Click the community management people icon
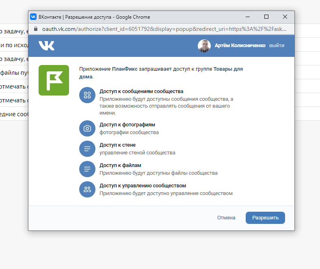 (x=87, y=189)
